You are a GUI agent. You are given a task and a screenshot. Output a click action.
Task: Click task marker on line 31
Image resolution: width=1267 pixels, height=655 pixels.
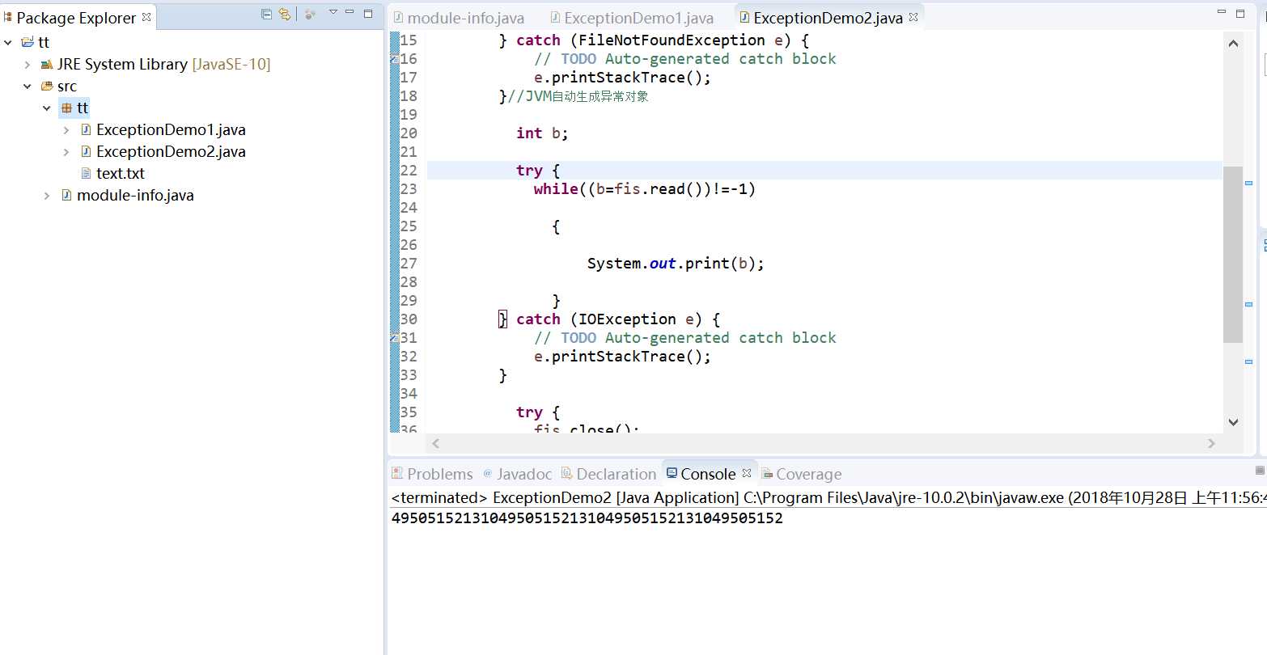click(394, 338)
